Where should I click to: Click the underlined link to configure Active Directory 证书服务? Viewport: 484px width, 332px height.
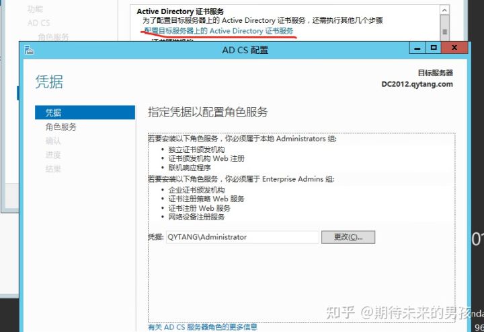click(x=218, y=31)
